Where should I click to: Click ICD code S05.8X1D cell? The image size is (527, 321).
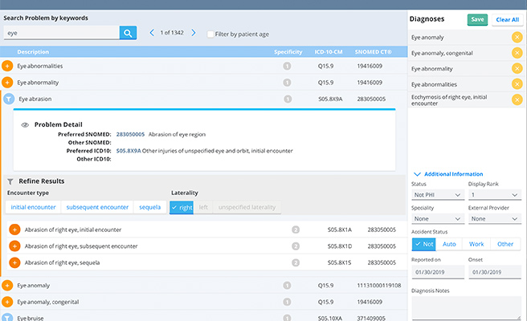tap(340, 246)
